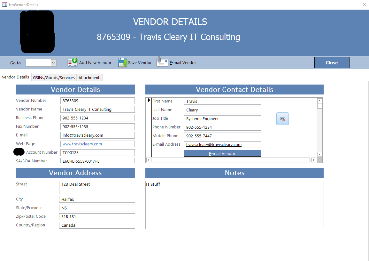Click the Add New Vendor label
369x261 pixels.
coord(95,63)
